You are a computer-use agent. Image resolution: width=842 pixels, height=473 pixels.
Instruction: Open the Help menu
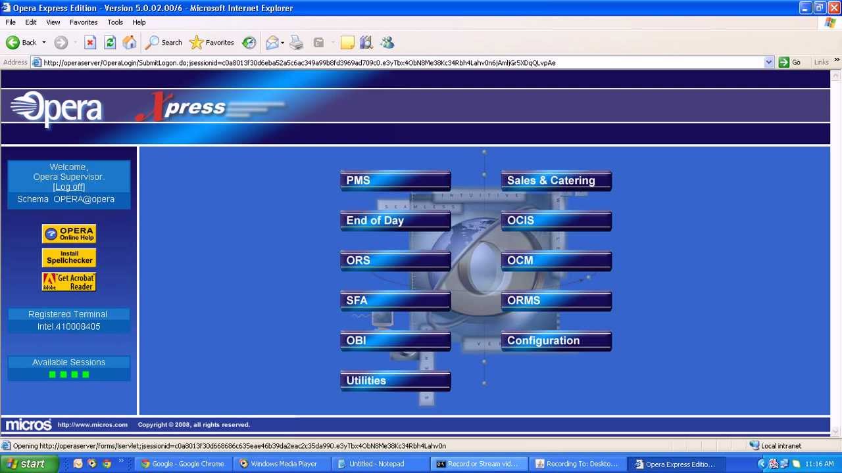[139, 22]
